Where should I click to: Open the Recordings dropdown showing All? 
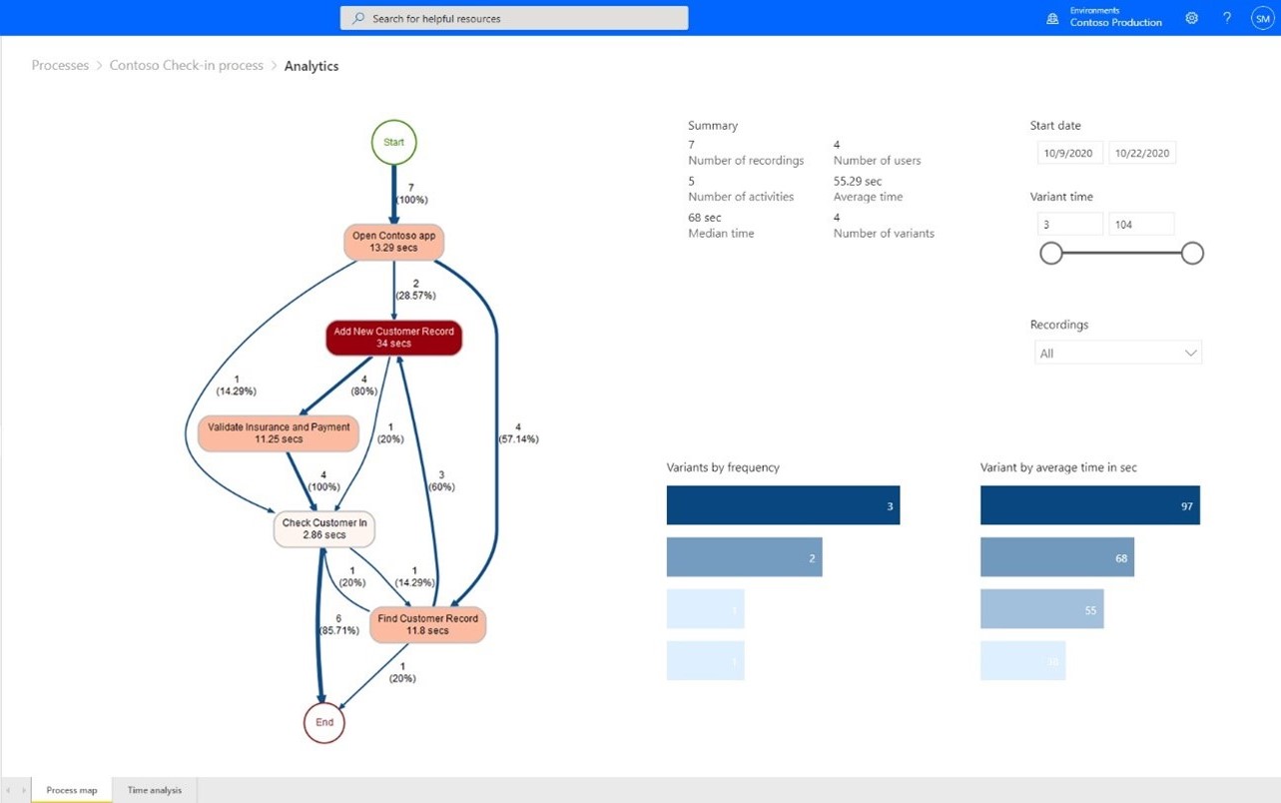[1117, 353]
